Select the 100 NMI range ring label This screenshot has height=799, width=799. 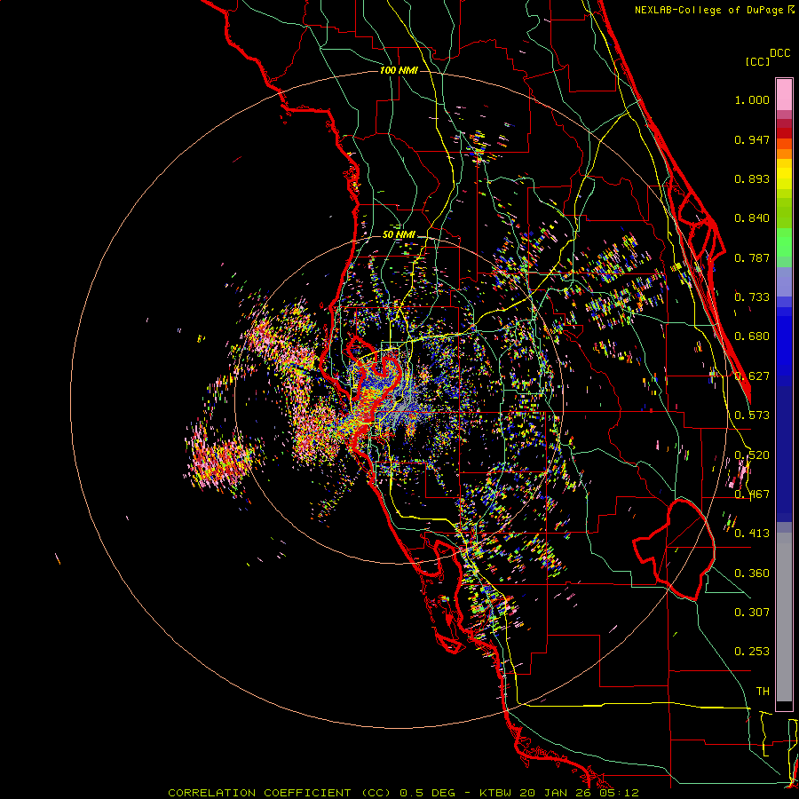398,69
